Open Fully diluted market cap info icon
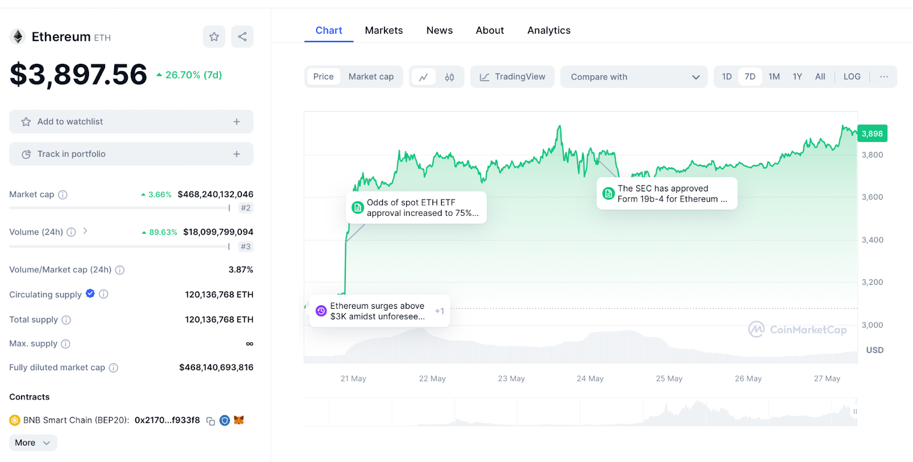Image resolution: width=913 pixels, height=462 pixels. tap(114, 368)
